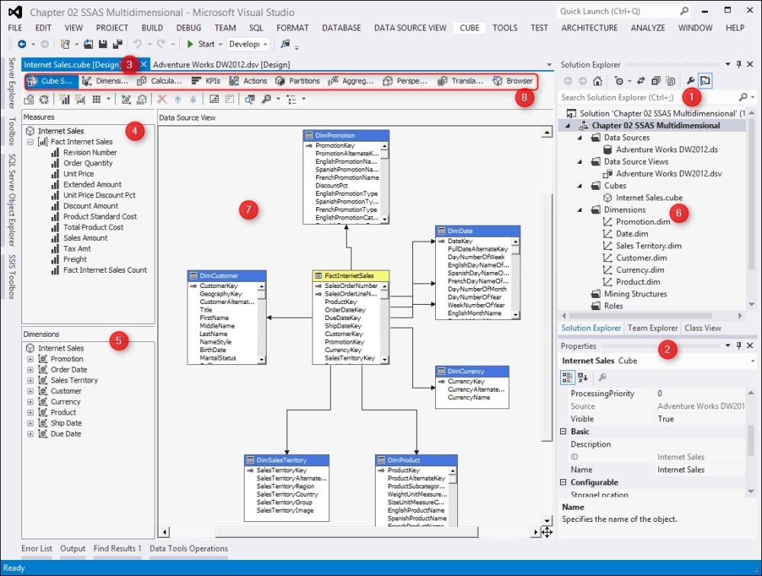The image size is (762, 576).
Task: Switch to the Browser cube designer tab
Action: pyautogui.click(x=513, y=82)
